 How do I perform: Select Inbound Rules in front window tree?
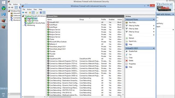[32, 18]
